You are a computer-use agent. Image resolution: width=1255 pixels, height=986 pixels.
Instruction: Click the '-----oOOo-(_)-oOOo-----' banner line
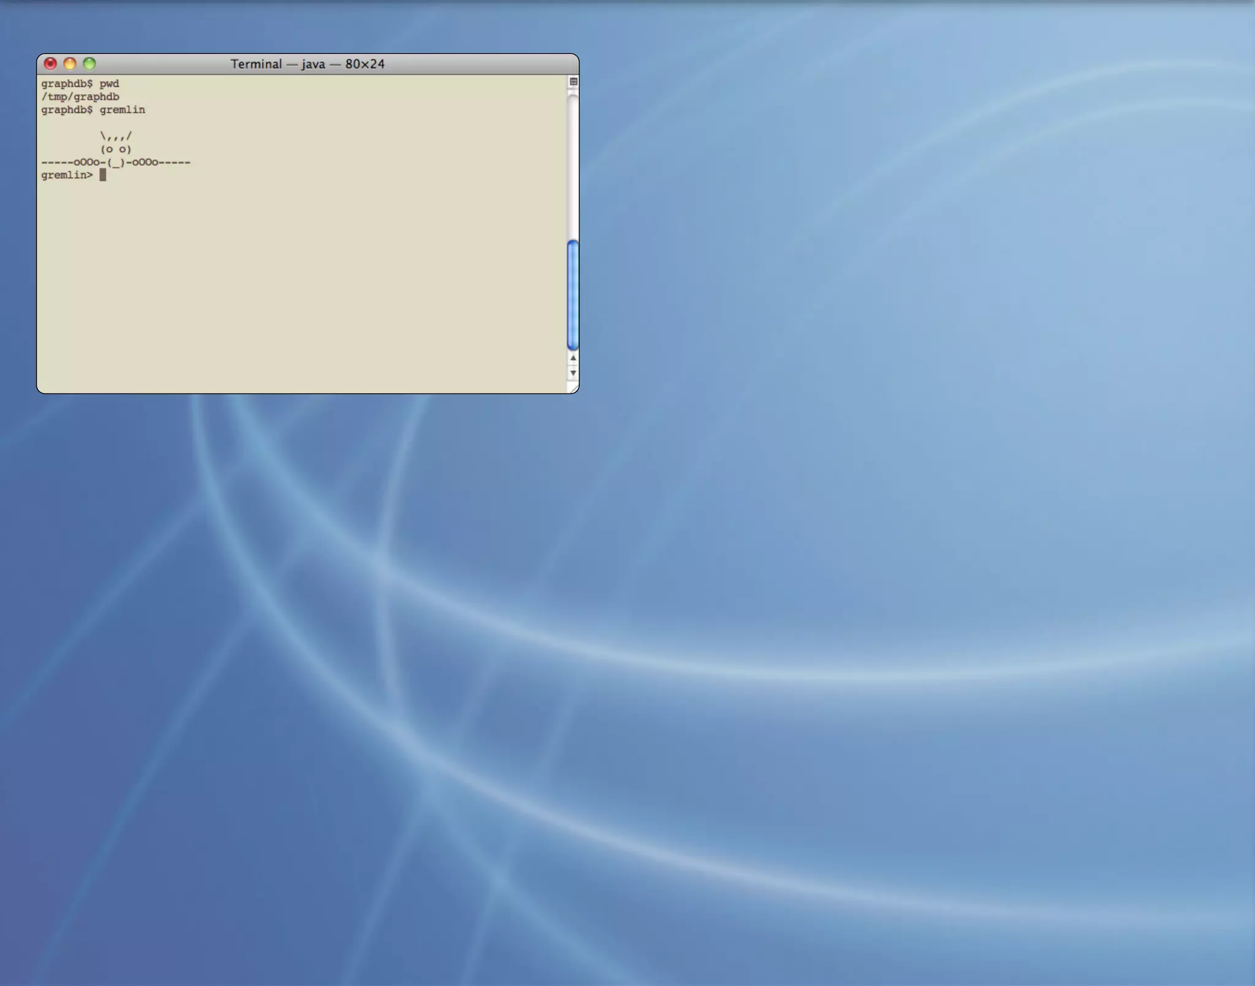tap(116, 162)
